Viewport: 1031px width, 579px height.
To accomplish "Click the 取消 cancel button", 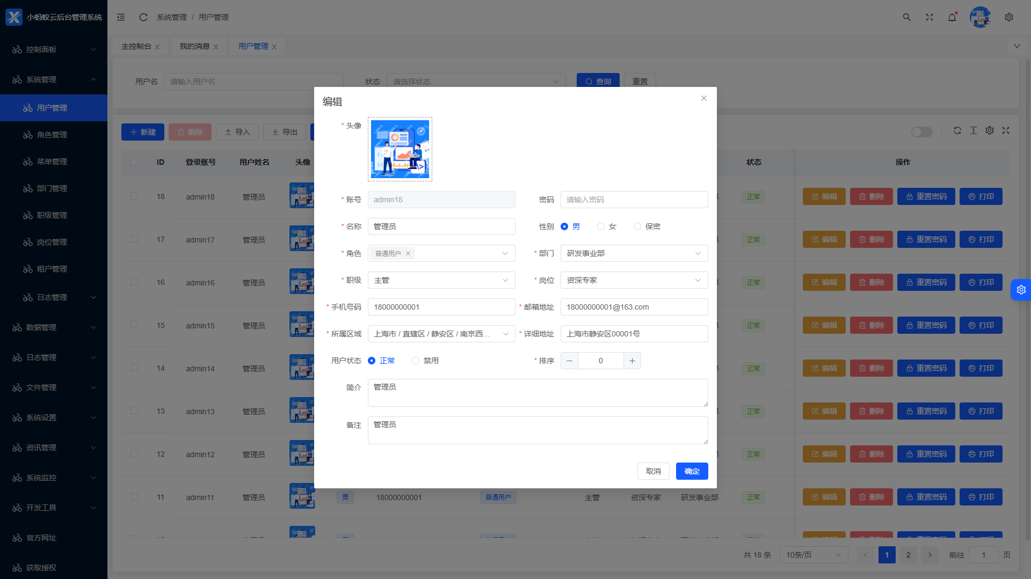I will pos(654,471).
